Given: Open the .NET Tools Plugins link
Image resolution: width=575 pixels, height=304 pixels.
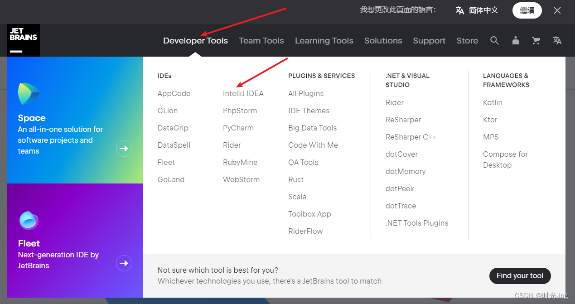Looking at the screenshot, I should (417, 223).
